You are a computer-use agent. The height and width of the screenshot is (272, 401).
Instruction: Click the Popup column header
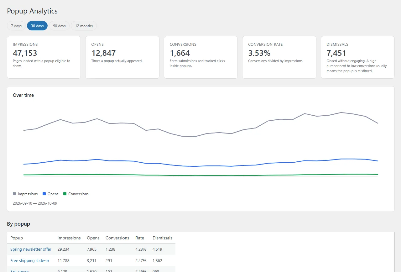pos(17,238)
